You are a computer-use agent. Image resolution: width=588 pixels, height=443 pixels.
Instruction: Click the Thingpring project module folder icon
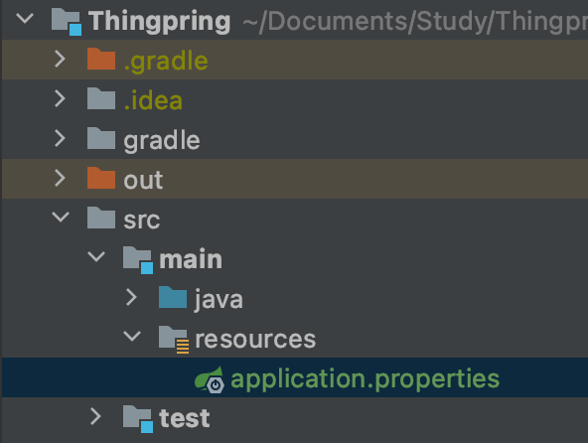pyautogui.click(x=67, y=22)
